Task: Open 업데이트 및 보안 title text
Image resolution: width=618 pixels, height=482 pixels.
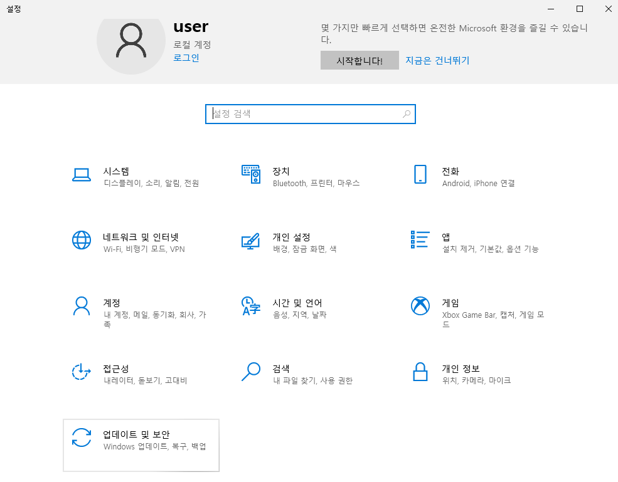Action: click(136, 434)
